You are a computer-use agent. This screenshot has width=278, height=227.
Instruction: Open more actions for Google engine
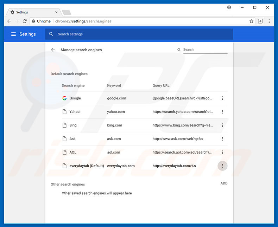[x=222, y=98]
